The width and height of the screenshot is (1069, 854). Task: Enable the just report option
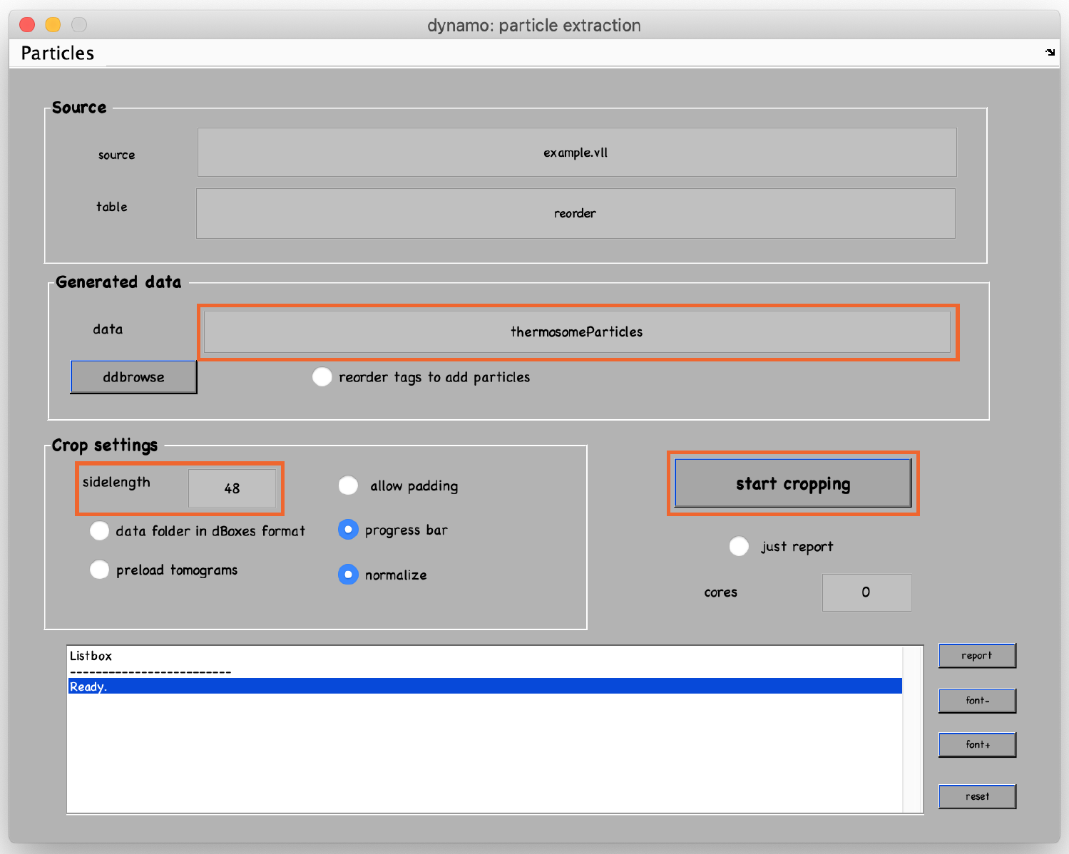point(739,546)
